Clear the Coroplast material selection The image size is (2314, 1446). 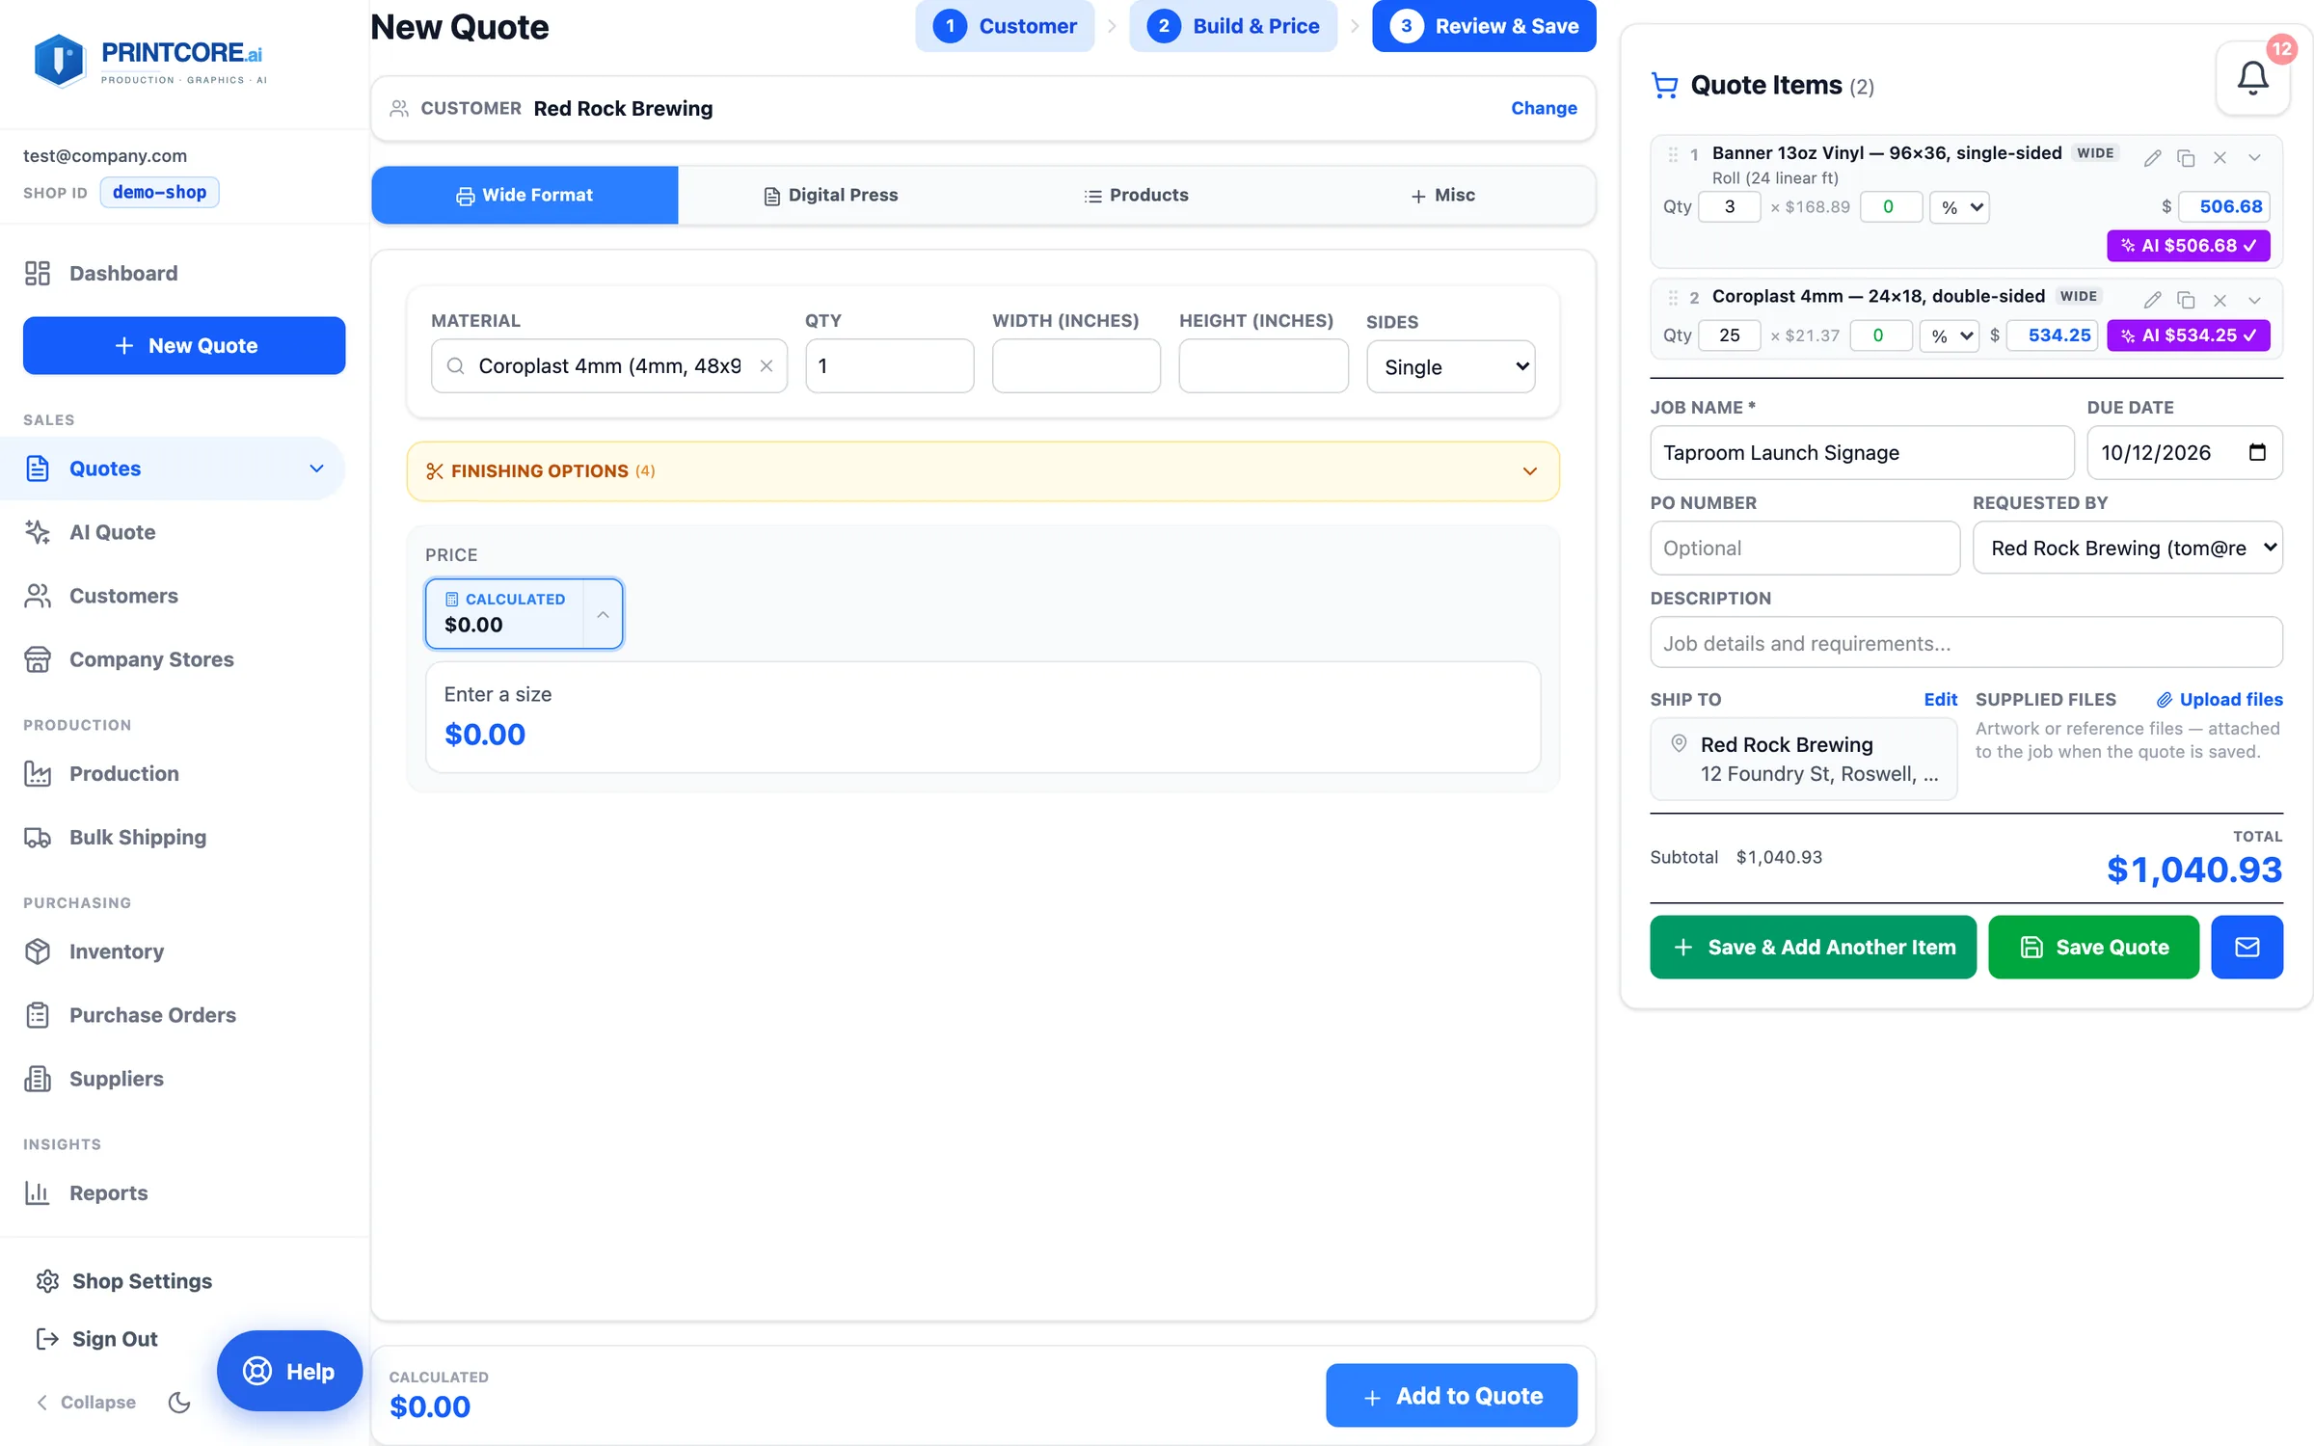click(767, 366)
